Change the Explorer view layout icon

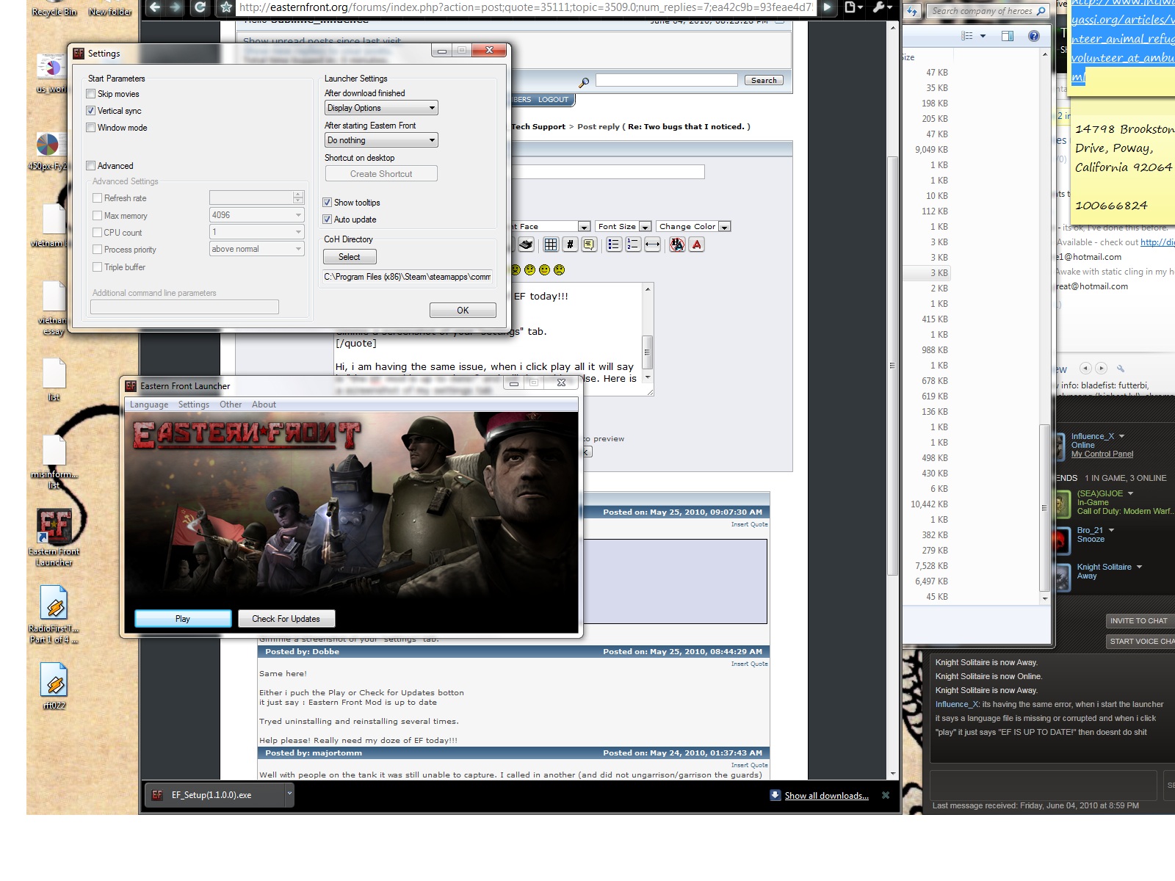coord(967,36)
